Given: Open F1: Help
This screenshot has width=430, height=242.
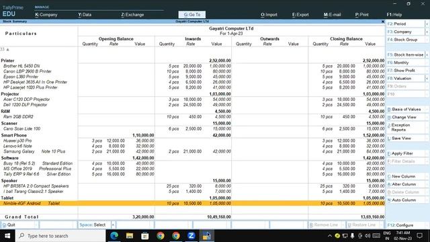Looking at the screenshot, I should (394, 15).
